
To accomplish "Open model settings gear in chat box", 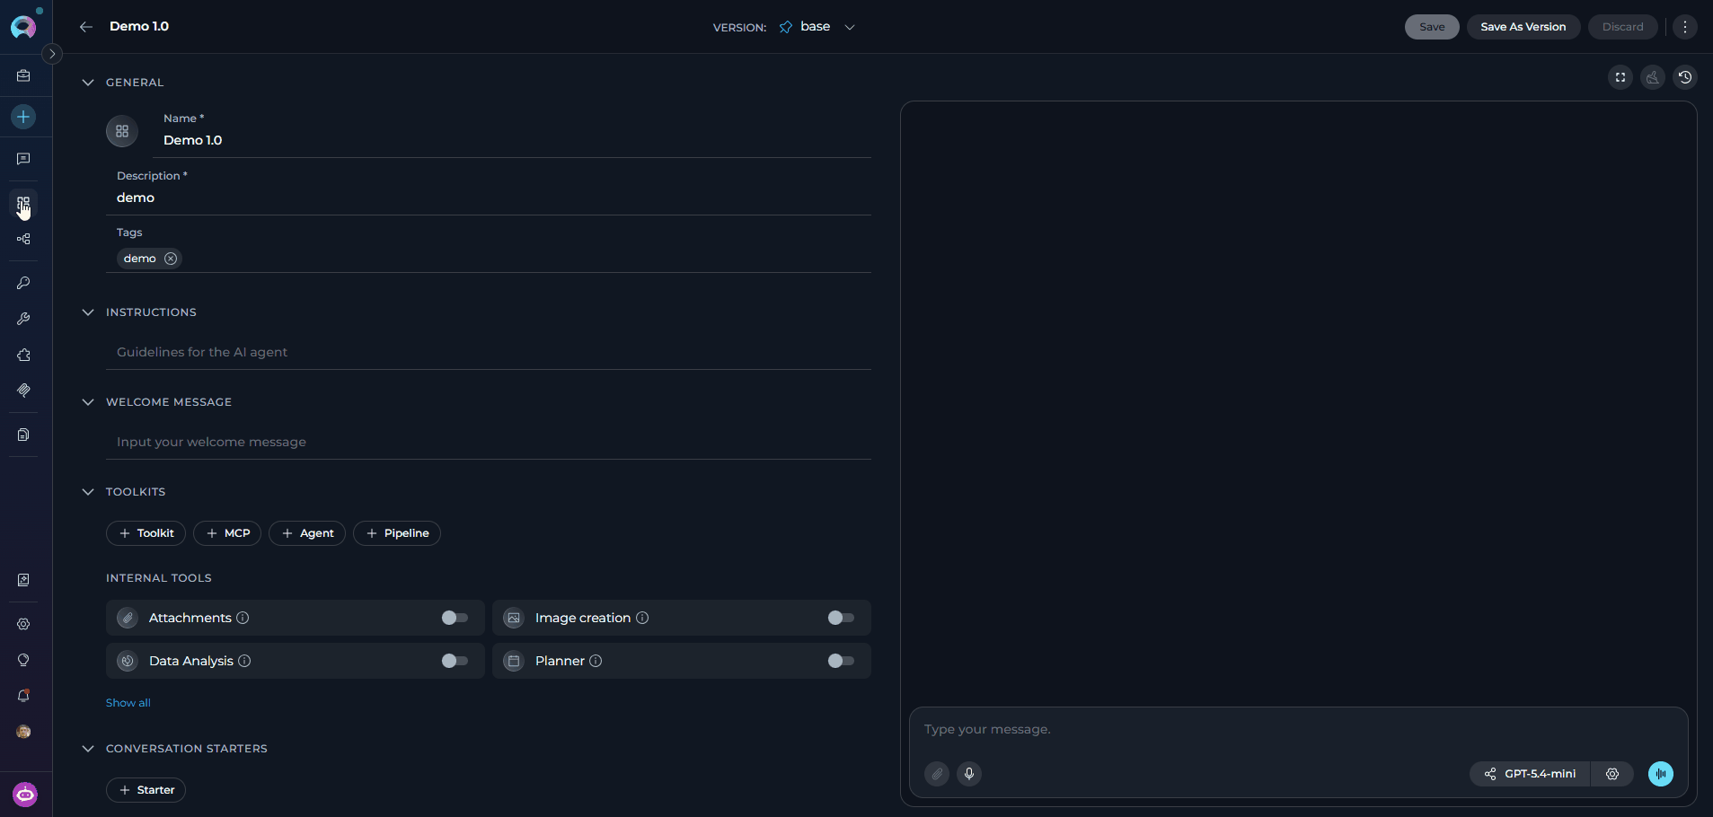I will (1612, 774).
